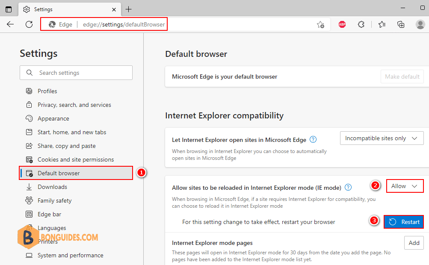Screen dimensions: 429x265
Task: Open Profiles settings
Action: click(76, 91)
